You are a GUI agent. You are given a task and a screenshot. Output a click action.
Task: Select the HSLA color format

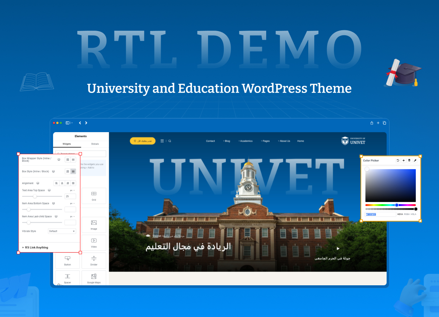(413, 214)
